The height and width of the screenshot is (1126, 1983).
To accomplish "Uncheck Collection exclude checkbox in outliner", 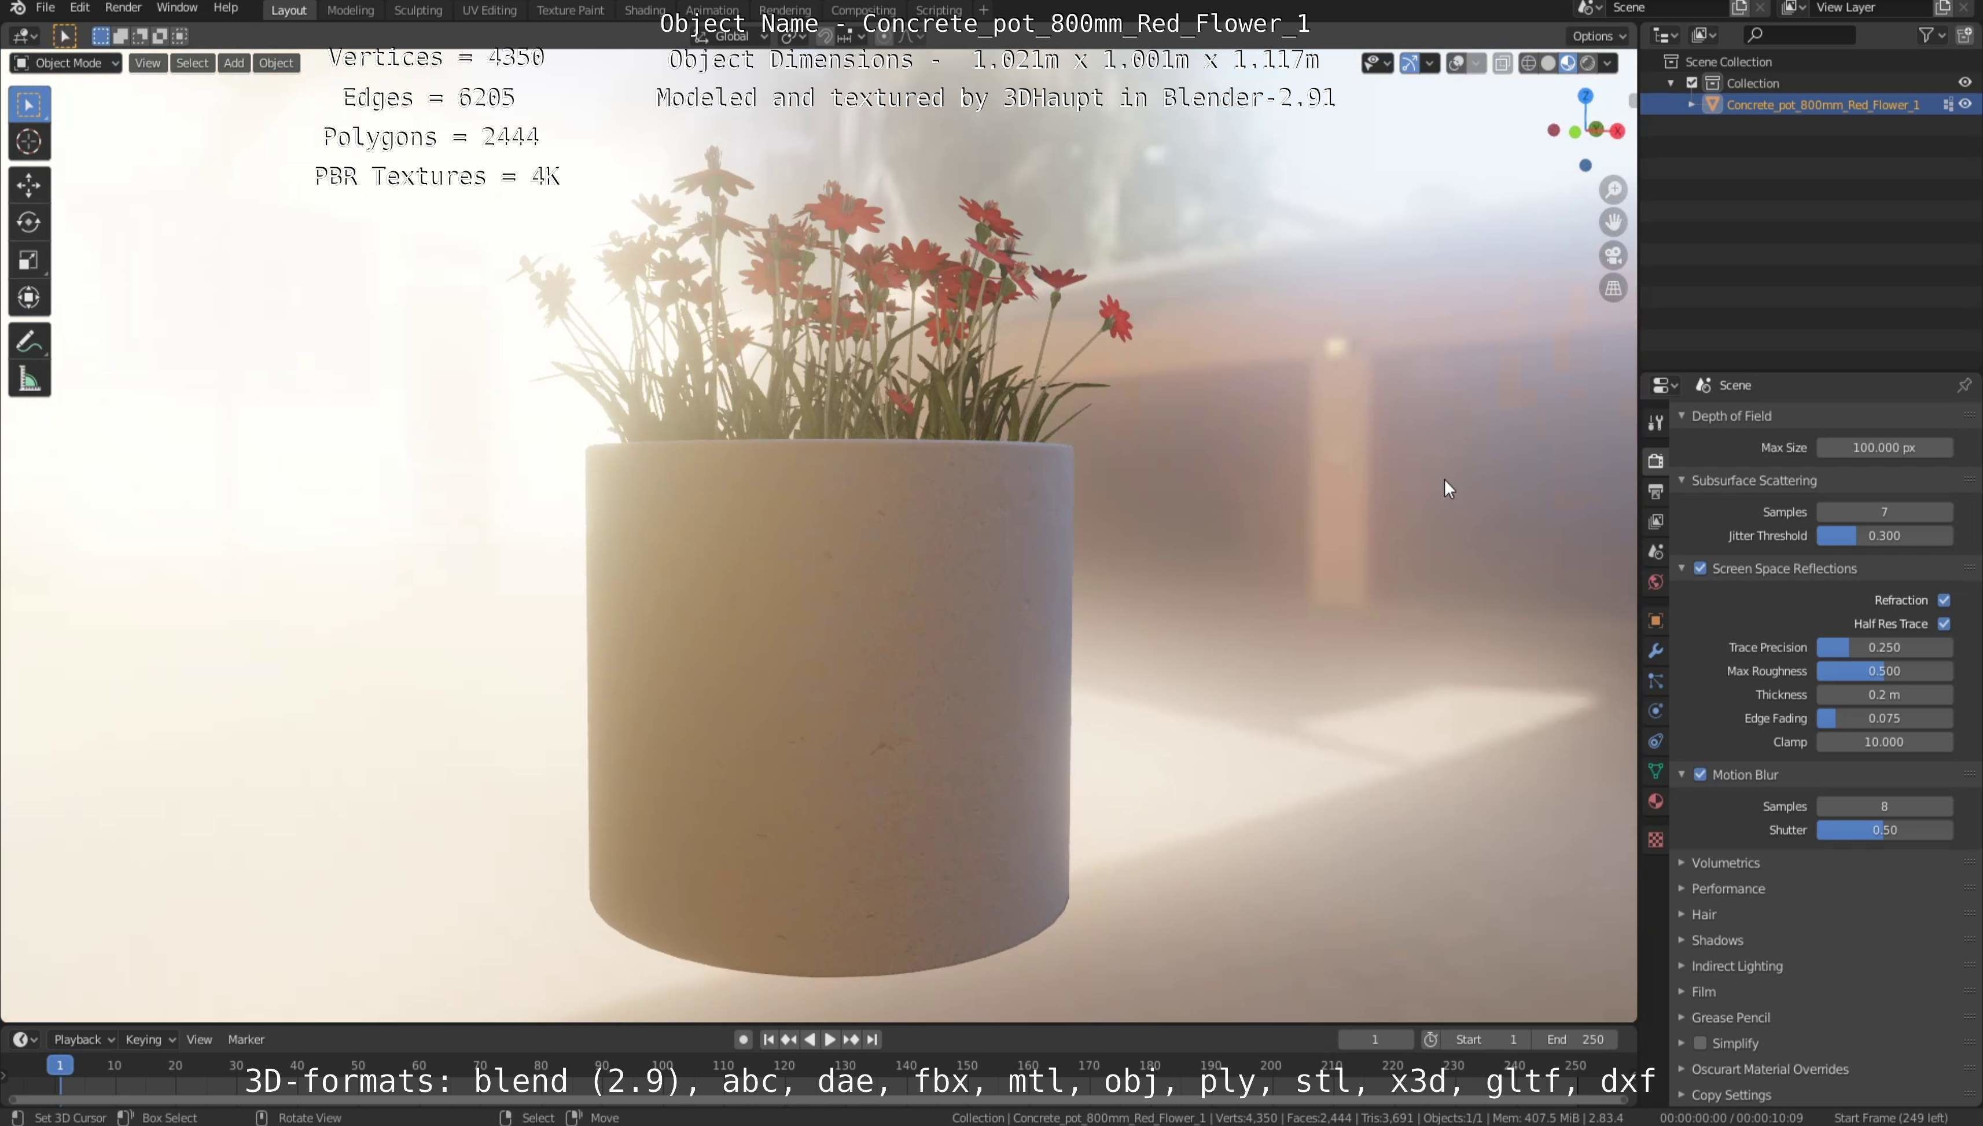I will tap(1691, 83).
